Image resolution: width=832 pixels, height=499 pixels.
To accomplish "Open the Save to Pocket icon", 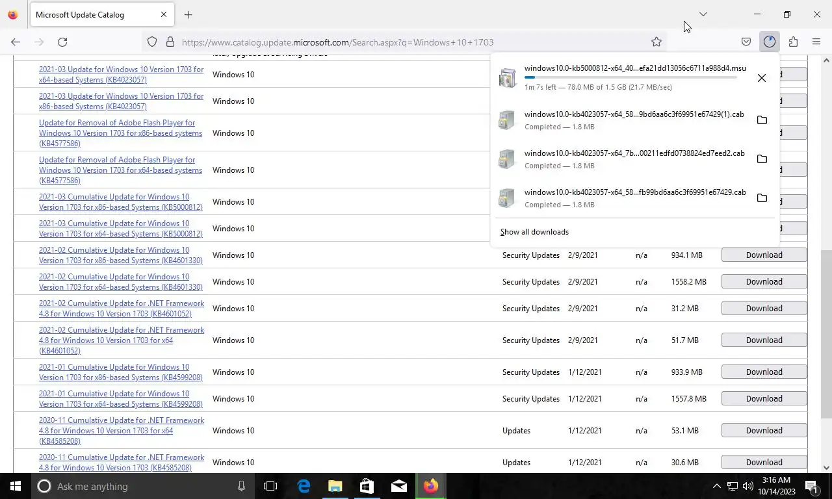I will pos(746,42).
